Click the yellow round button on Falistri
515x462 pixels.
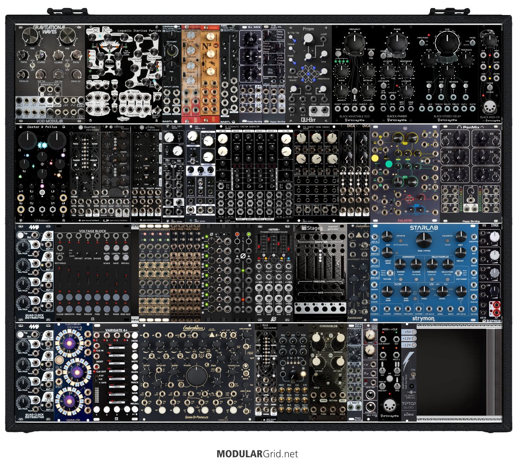[375, 158]
